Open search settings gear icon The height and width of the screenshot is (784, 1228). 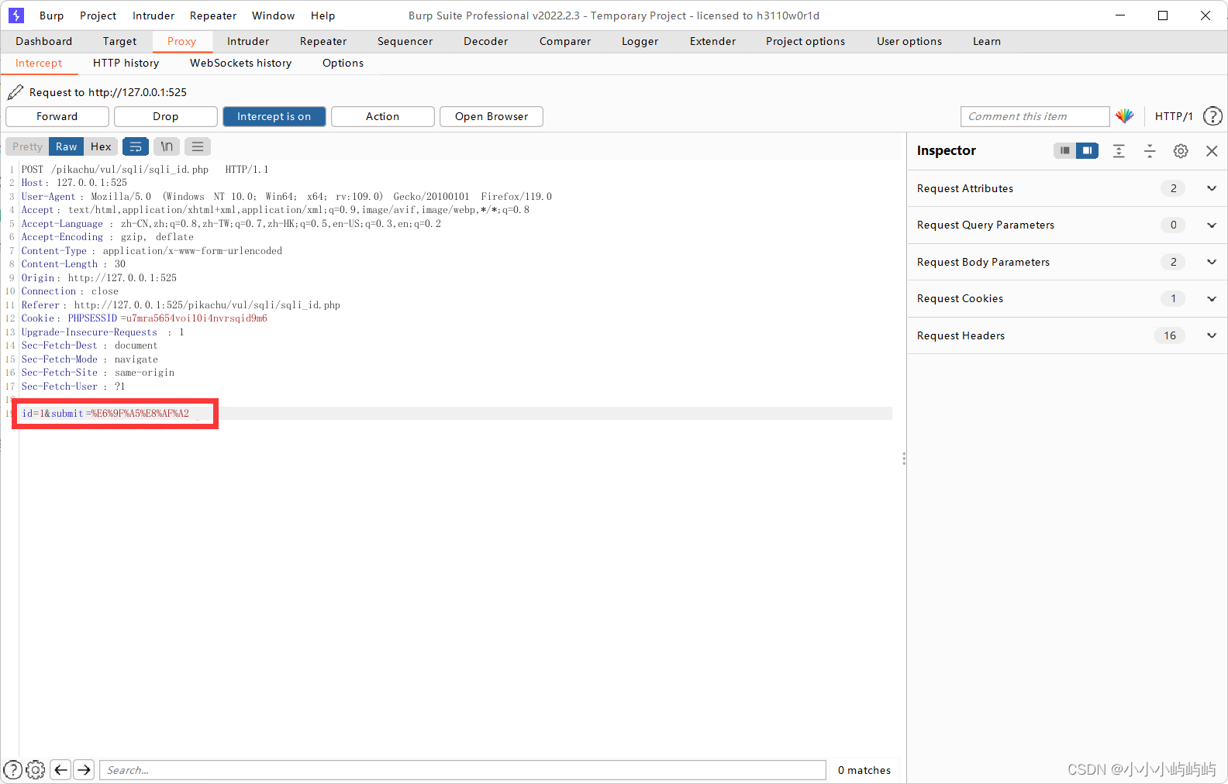[x=36, y=769]
